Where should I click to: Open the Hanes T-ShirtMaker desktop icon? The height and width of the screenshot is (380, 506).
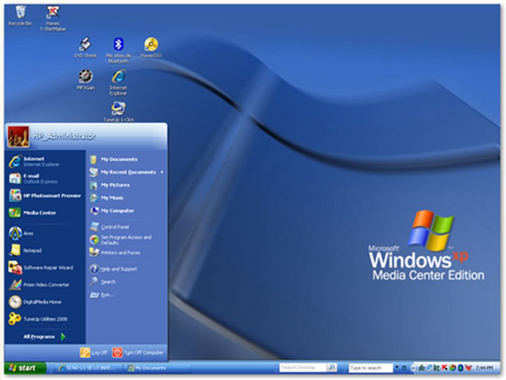[53, 19]
